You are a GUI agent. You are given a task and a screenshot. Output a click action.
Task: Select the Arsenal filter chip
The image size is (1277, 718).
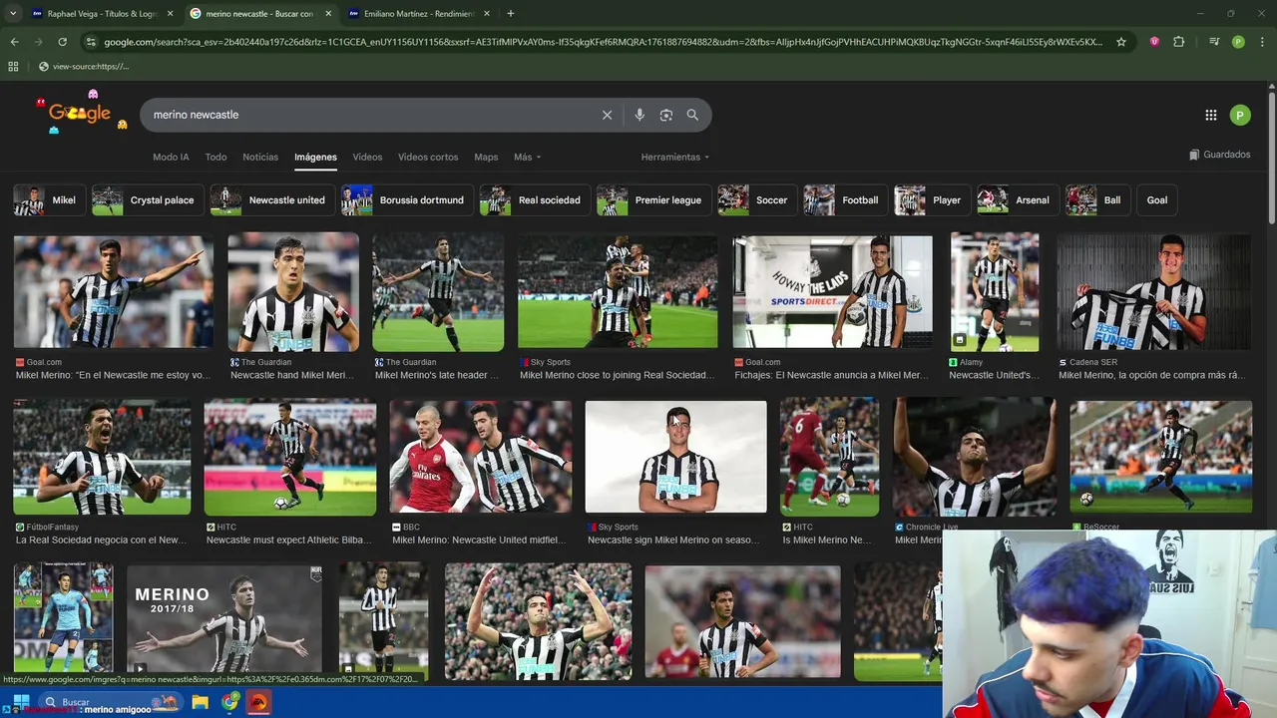click(1018, 200)
